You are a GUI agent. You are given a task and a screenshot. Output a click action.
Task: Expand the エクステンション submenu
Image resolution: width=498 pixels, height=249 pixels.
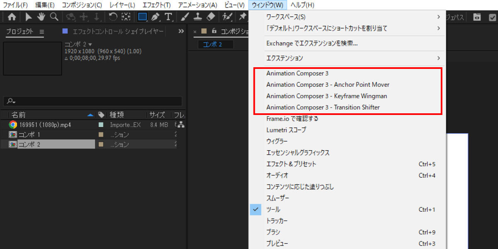tap(347, 58)
